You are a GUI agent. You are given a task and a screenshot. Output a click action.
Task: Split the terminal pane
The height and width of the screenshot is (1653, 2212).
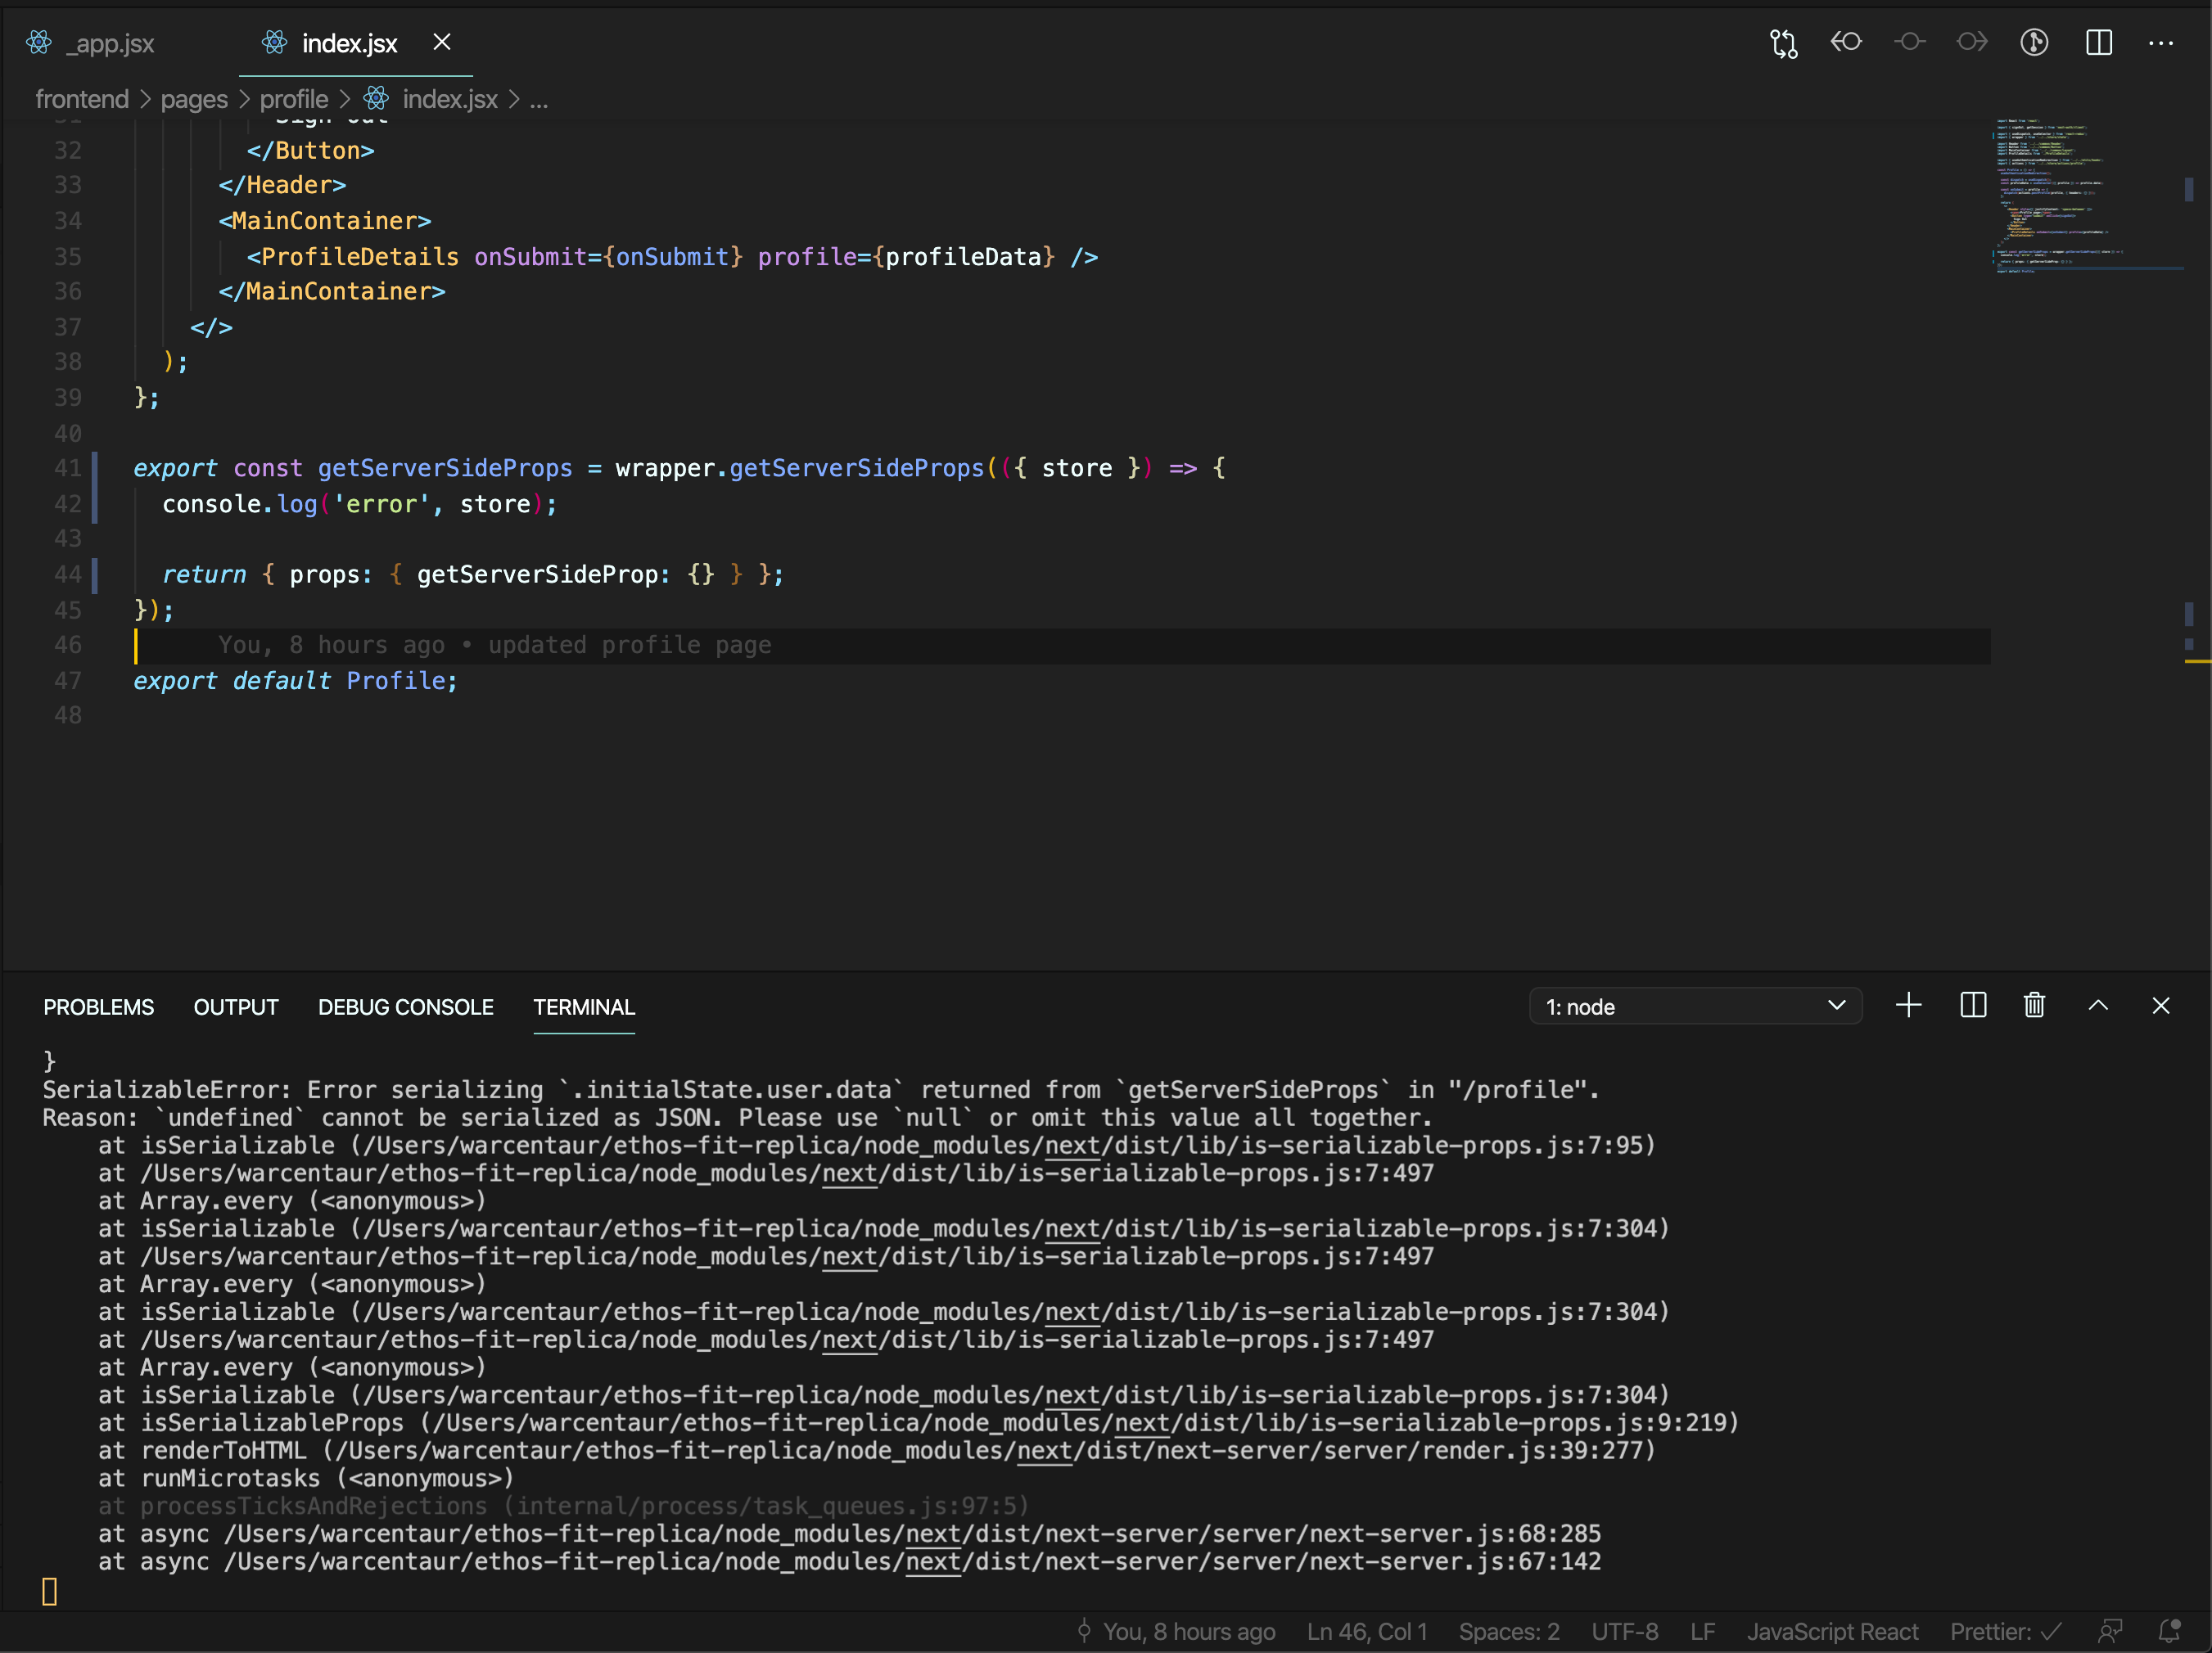[x=1973, y=1006]
